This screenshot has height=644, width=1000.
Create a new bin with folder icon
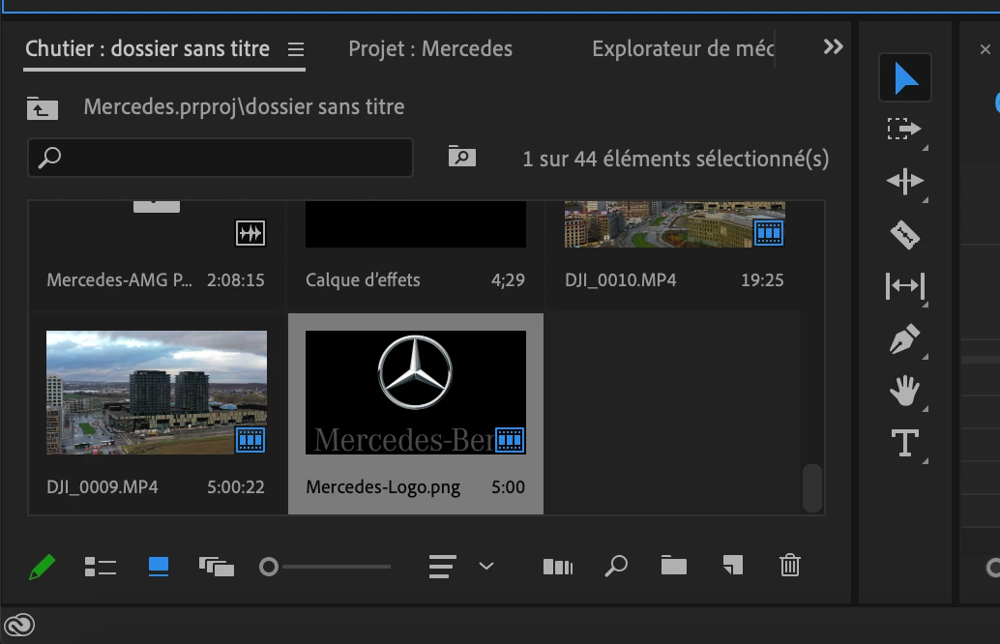click(673, 566)
